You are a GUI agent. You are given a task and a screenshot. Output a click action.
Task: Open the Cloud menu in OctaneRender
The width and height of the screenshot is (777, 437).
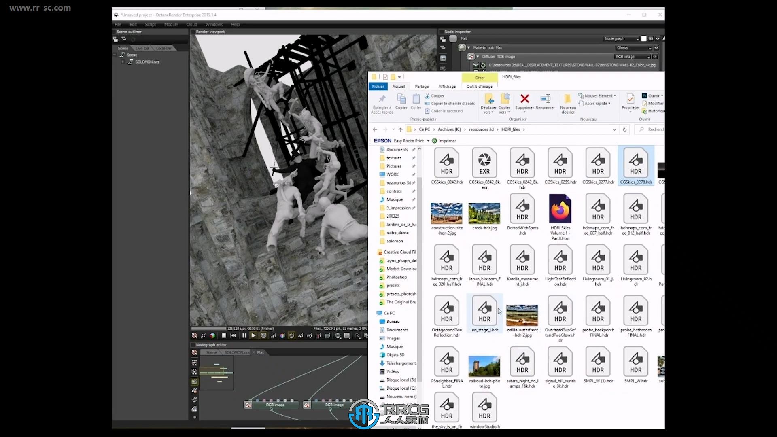pos(192,25)
